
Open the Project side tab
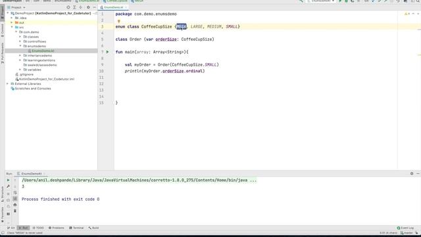3,13
